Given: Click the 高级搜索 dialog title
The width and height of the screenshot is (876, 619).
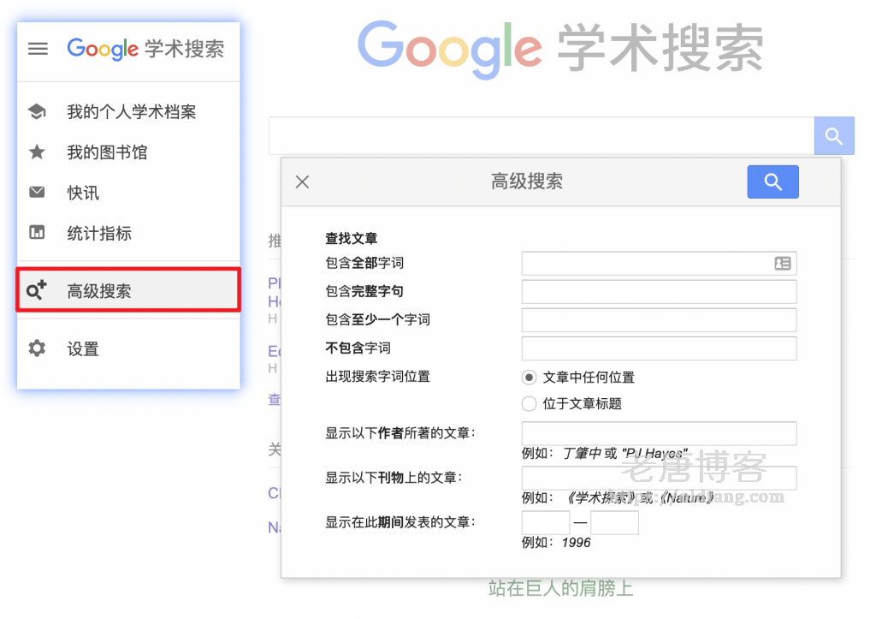Looking at the screenshot, I should point(527,182).
